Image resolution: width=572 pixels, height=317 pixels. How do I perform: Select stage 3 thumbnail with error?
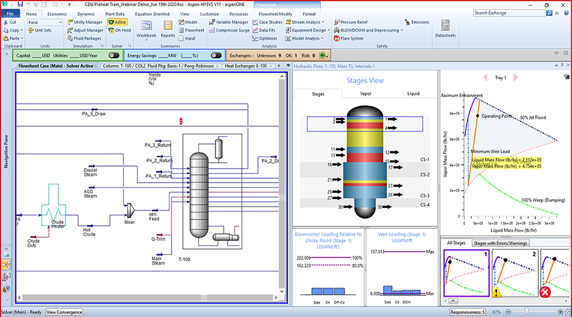click(555, 273)
